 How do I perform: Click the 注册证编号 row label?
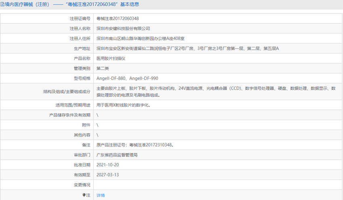coord(80,19)
